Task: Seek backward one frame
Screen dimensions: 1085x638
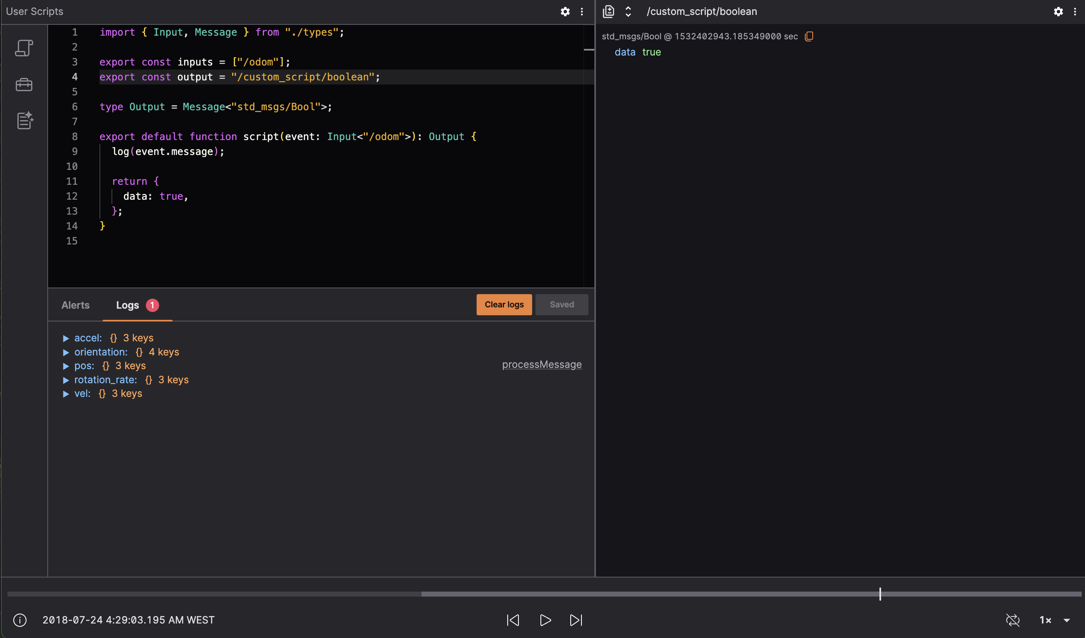Action: (513, 620)
